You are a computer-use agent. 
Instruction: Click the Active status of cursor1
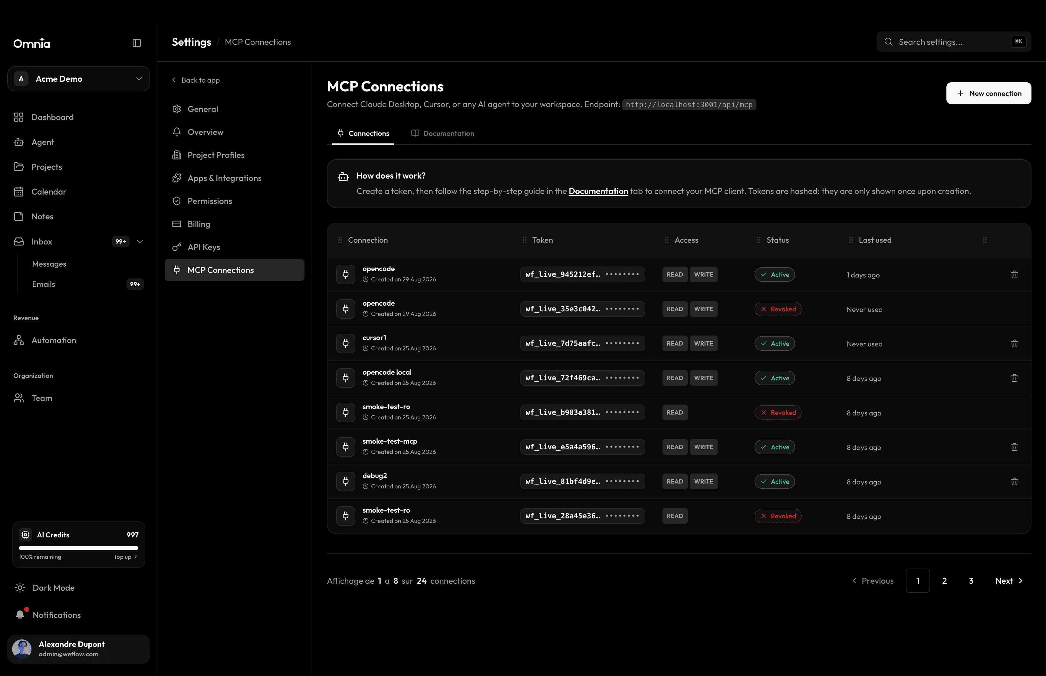click(775, 343)
